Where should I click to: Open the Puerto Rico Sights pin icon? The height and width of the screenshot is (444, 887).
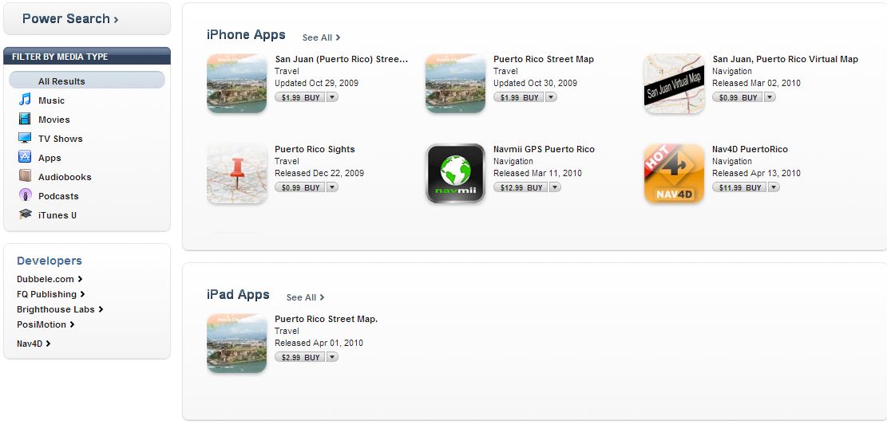pyautogui.click(x=236, y=174)
